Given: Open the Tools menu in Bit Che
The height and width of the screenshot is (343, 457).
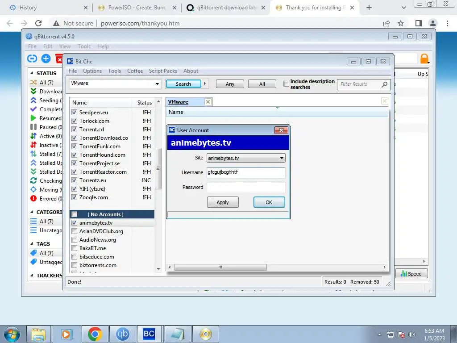Looking at the screenshot, I should click(x=115, y=71).
